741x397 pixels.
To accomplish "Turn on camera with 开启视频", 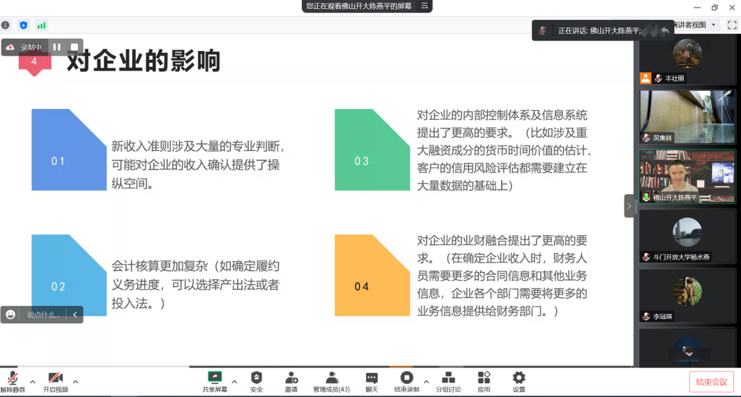I will [55, 380].
